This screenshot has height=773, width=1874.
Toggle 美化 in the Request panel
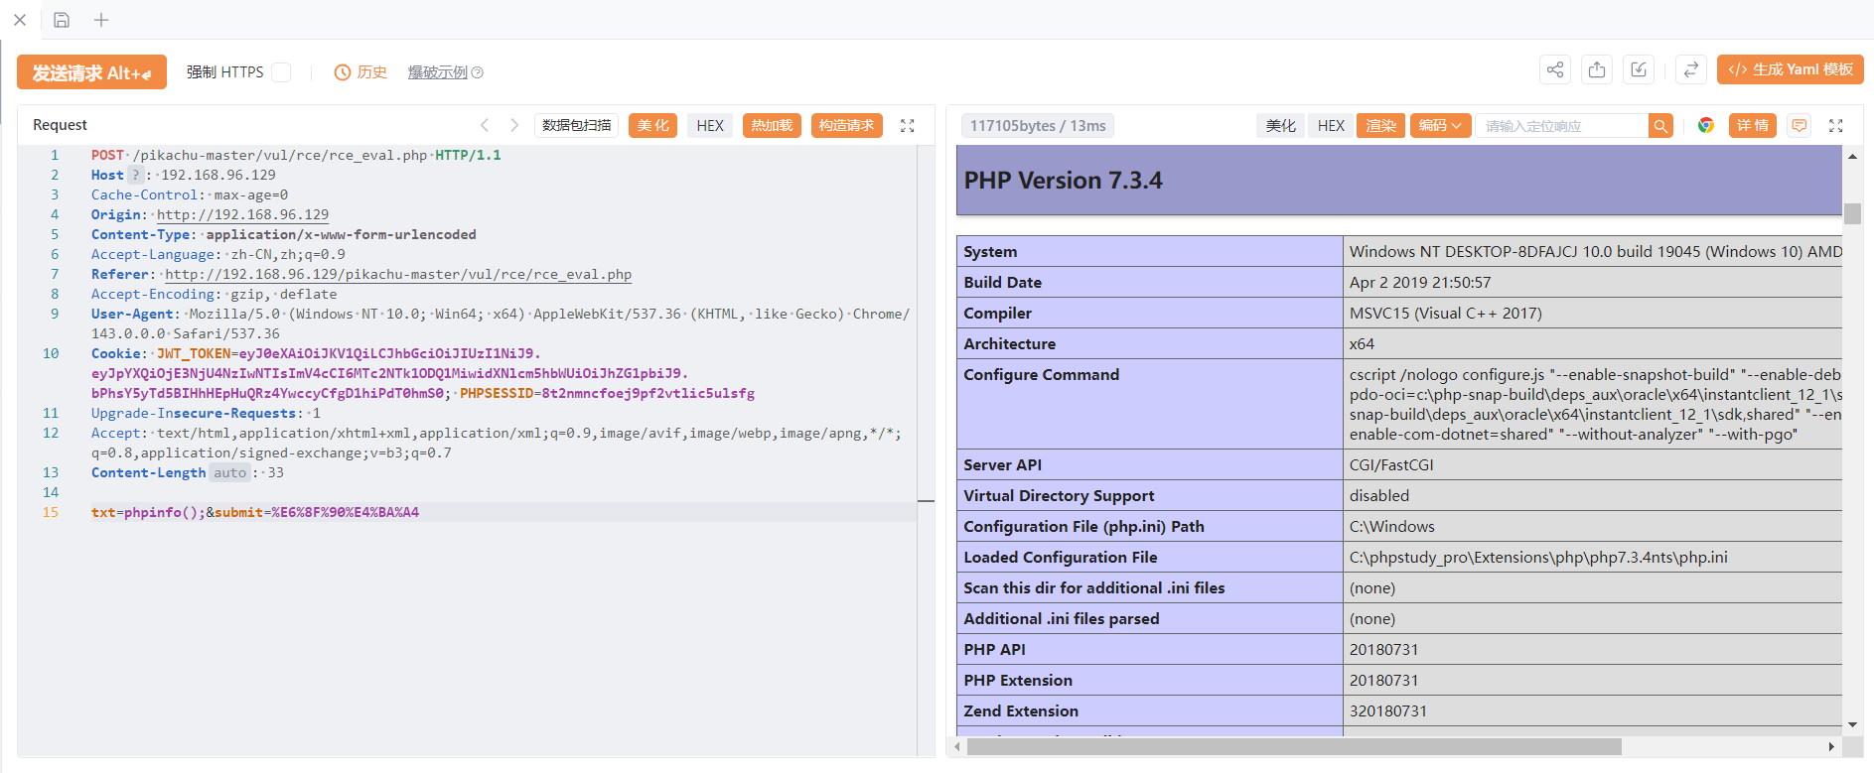click(653, 125)
